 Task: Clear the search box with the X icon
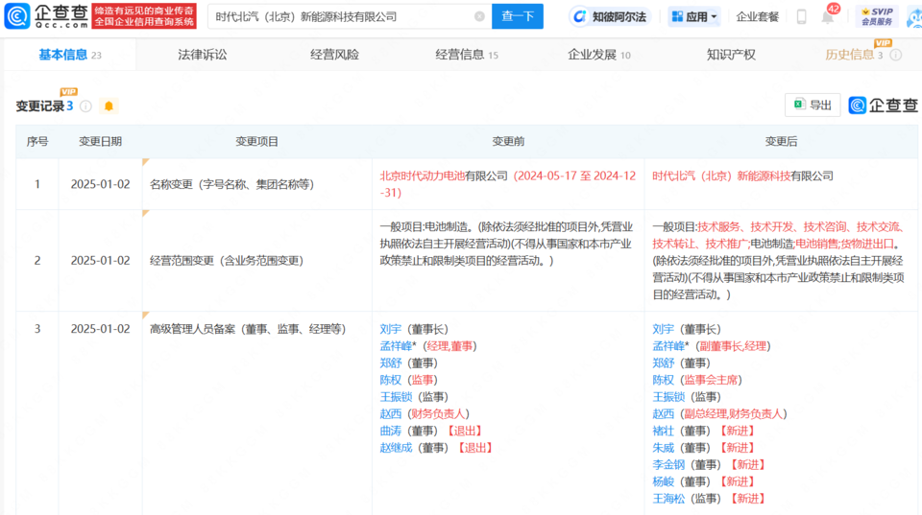(x=479, y=16)
